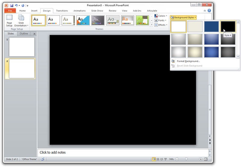Open the theme Colors dropdown
This screenshot has width=241, height=167.
(161, 16)
